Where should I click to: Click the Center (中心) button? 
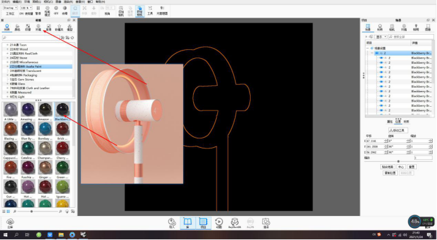point(401,167)
